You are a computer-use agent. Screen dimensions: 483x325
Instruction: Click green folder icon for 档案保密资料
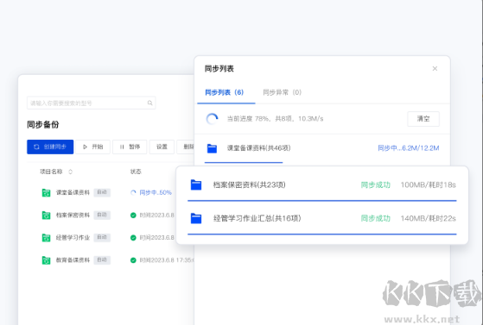coord(46,216)
